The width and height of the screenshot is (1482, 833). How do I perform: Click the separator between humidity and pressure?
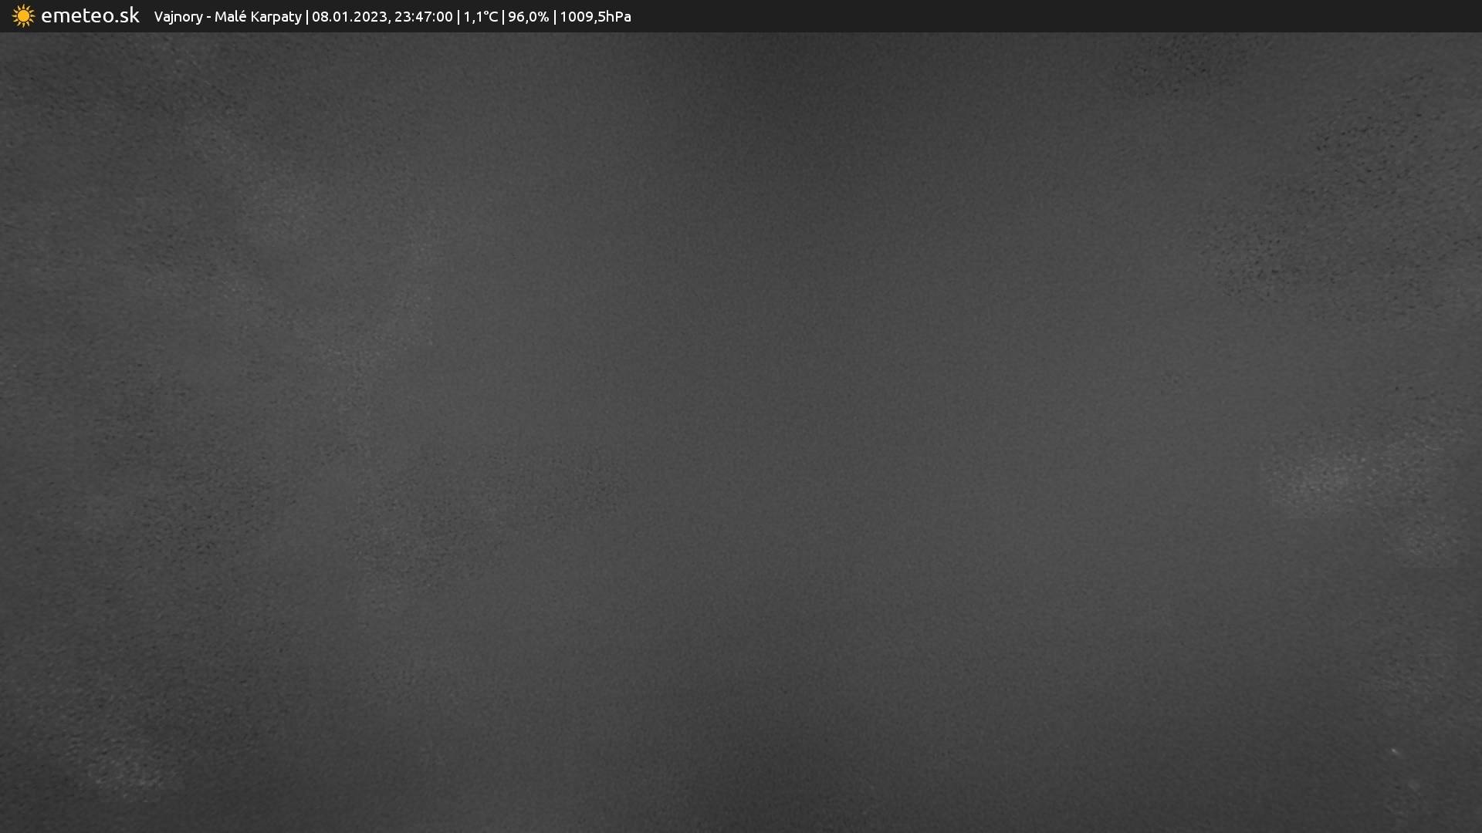click(x=554, y=16)
